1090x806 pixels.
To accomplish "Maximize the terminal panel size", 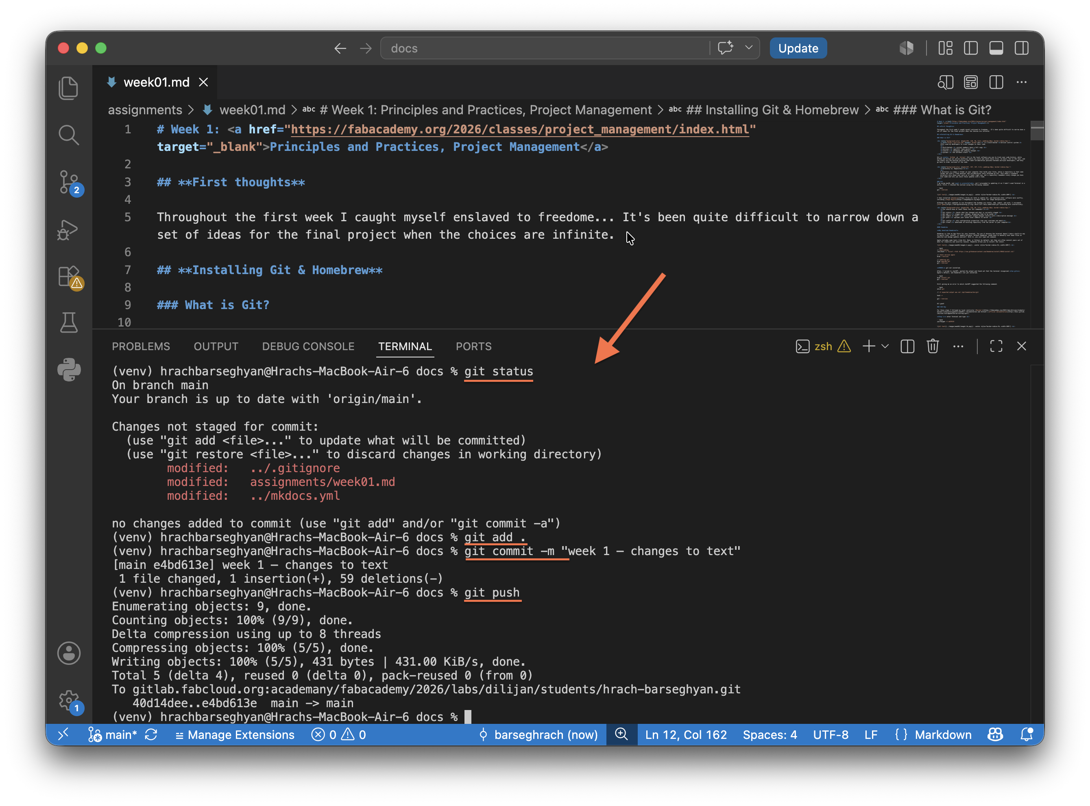I will (x=996, y=346).
